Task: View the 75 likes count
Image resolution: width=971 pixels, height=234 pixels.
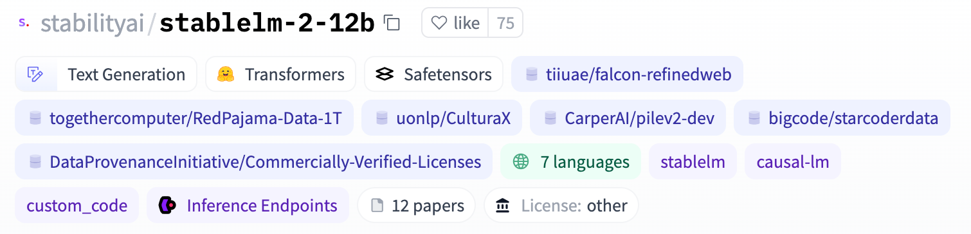Action: tap(505, 23)
